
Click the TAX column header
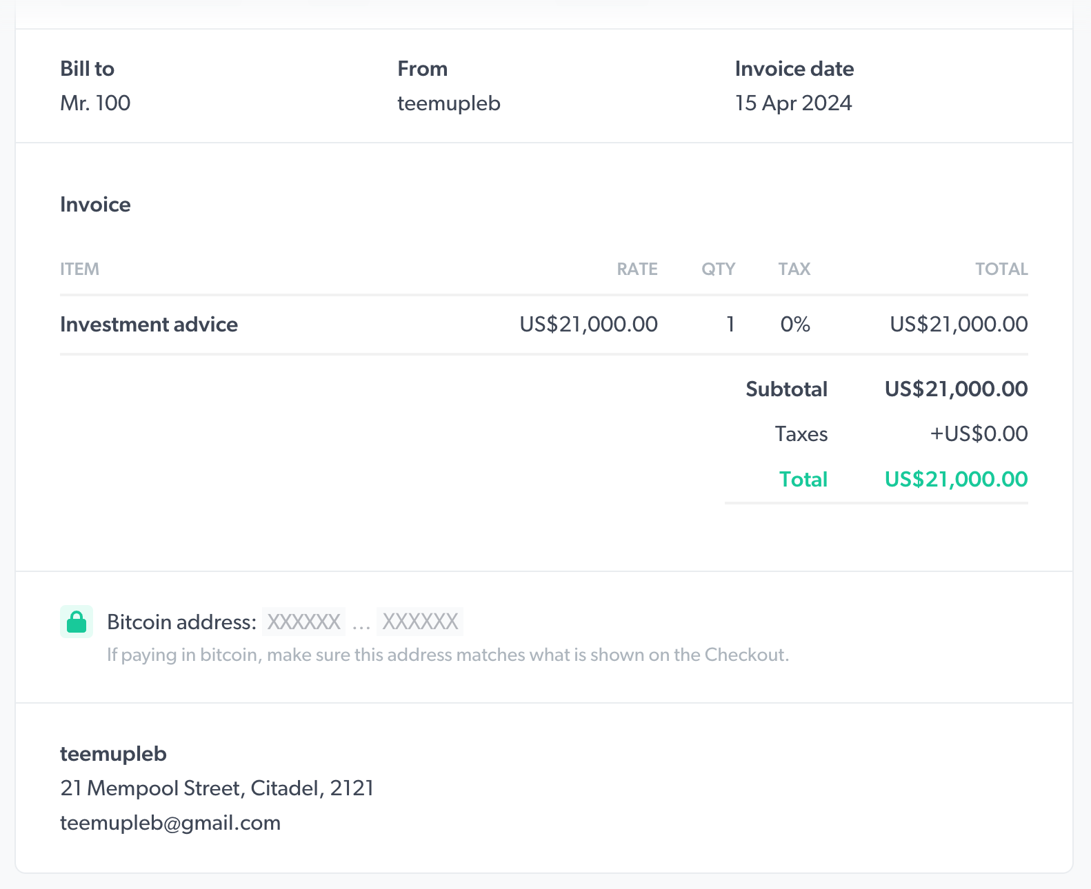click(x=794, y=269)
